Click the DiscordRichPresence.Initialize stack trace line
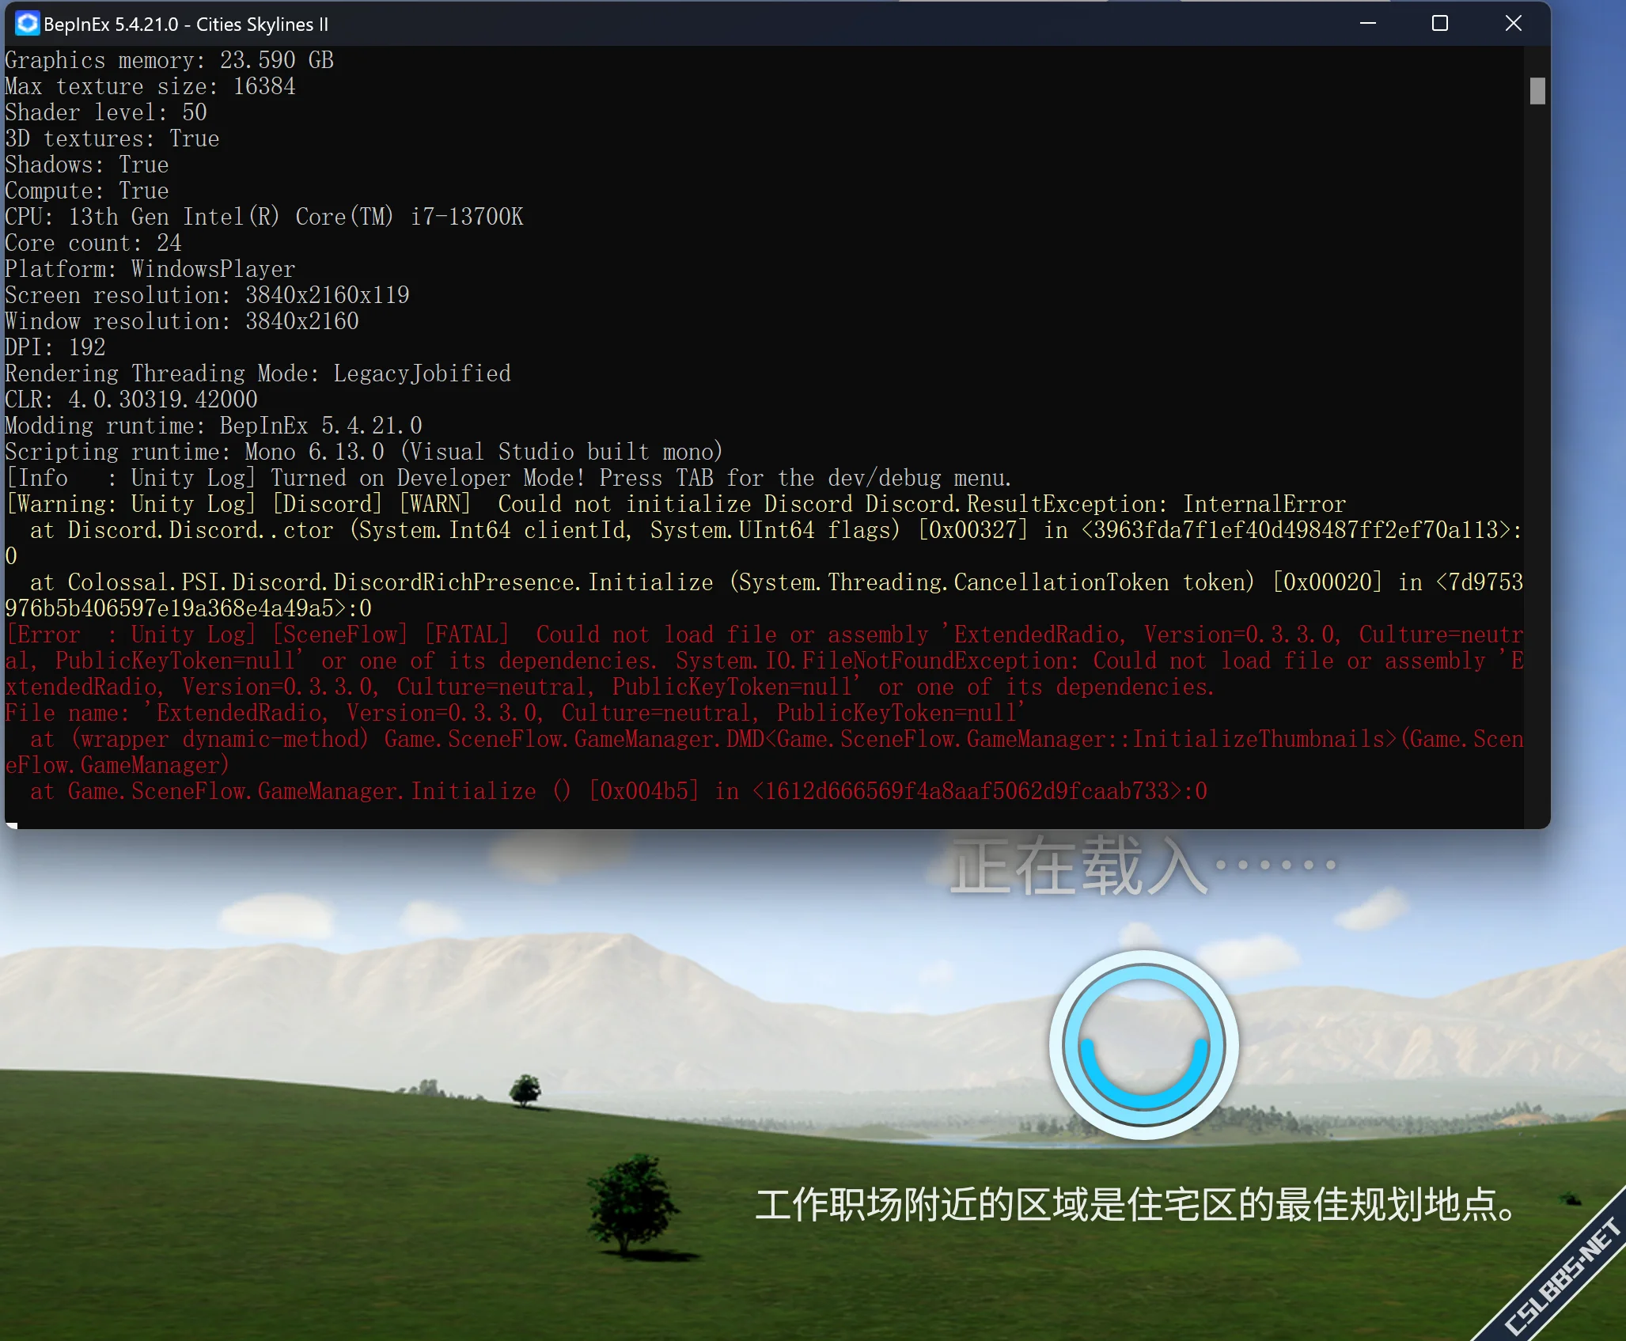Image resolution: width=1626 pixels, height=1341 pixels. [764, 595]
